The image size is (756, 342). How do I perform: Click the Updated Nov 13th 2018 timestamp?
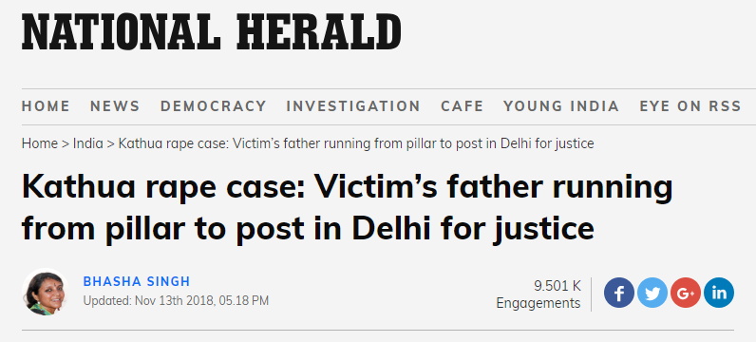pos(176,300)
